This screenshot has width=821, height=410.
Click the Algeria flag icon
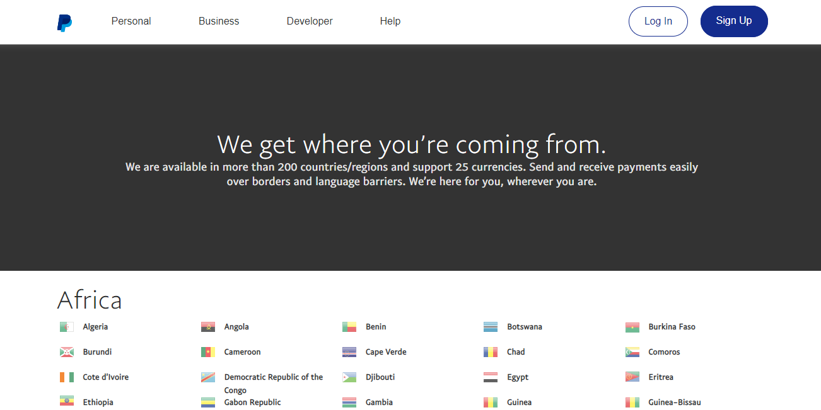(x=67, y=327)
